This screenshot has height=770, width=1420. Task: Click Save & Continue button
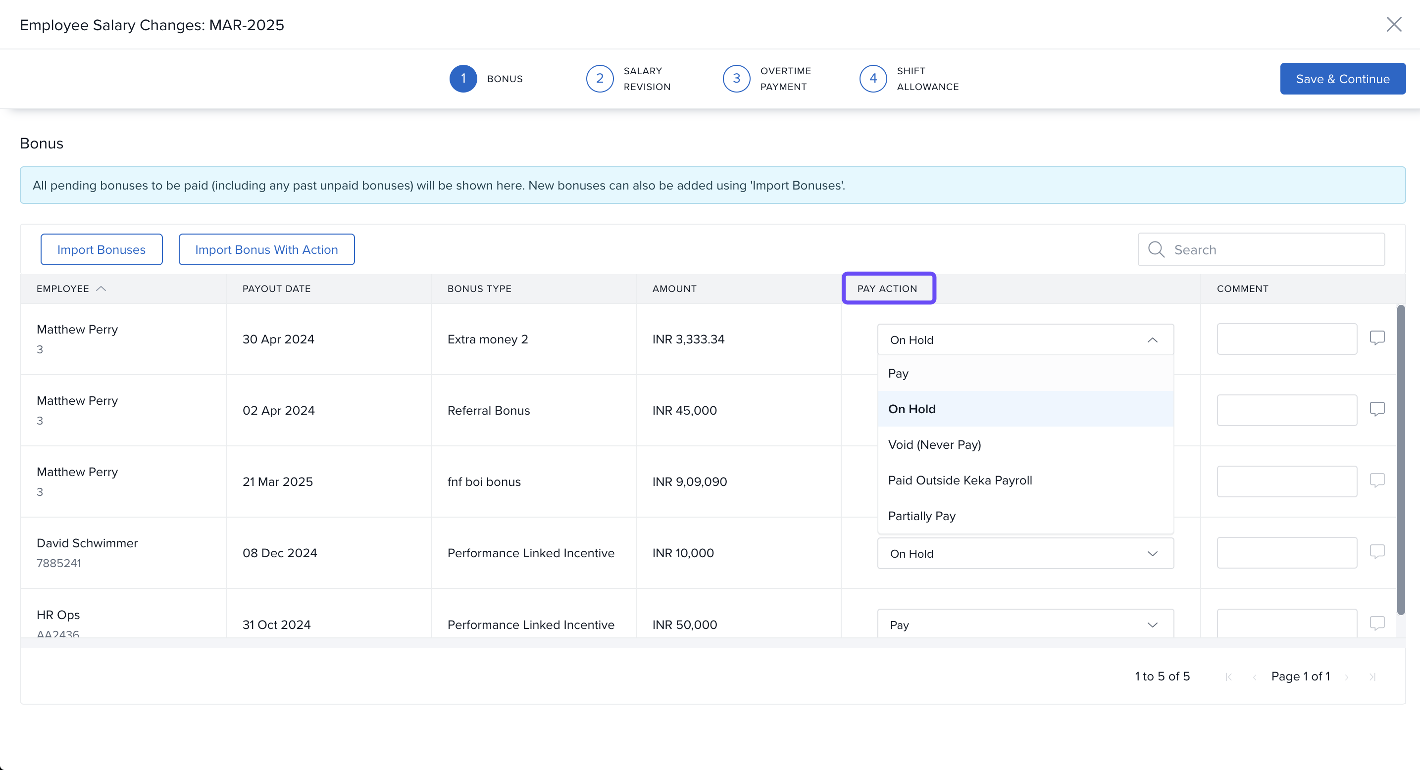coord(1342,79)
